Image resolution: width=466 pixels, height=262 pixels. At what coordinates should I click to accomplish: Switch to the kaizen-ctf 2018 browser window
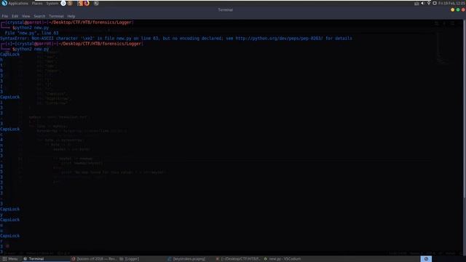tap(94, 259)
